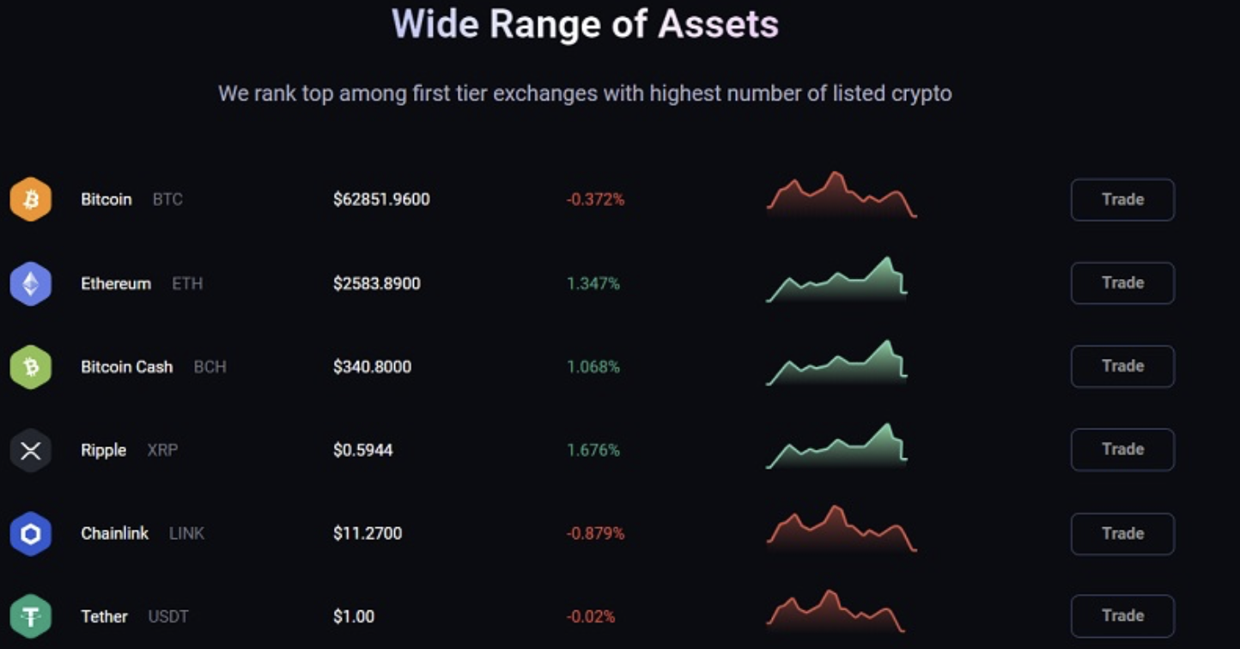Open the Bitcoin red price chart
This screenshot has width=1240, height=649.
tap(841, 194)
